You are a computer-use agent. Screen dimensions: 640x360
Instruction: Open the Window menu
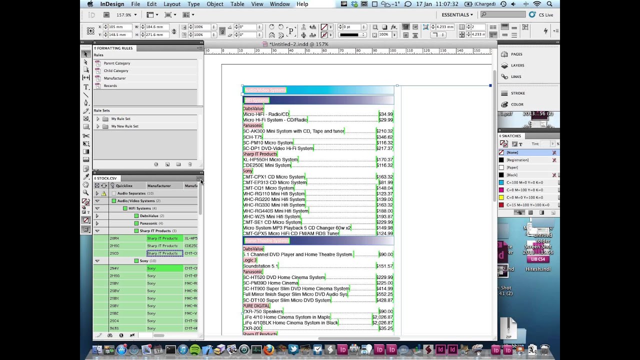[x=280, y=4]
